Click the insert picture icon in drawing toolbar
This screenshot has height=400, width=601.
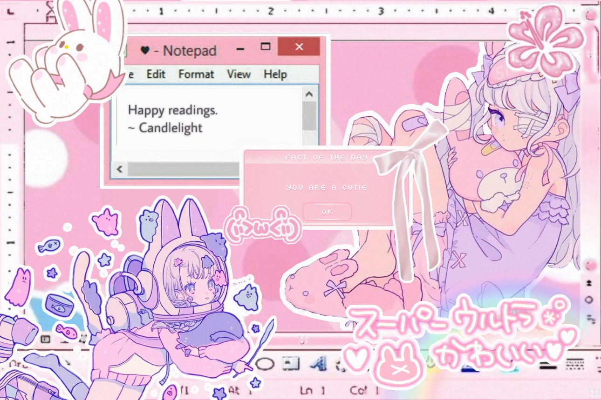(291, 363)
